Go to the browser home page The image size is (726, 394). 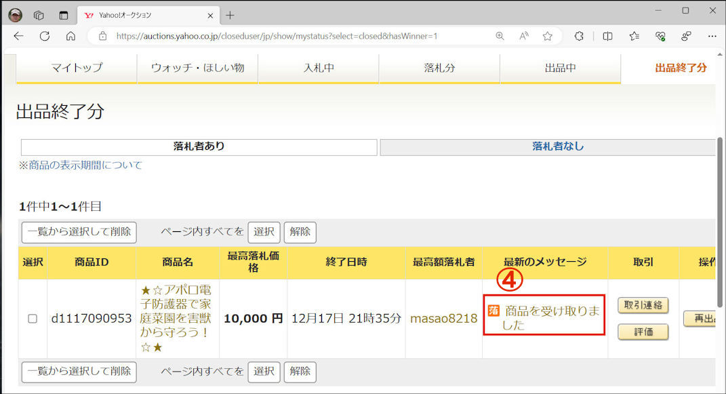pyautogui.click(x=70, y=36)
